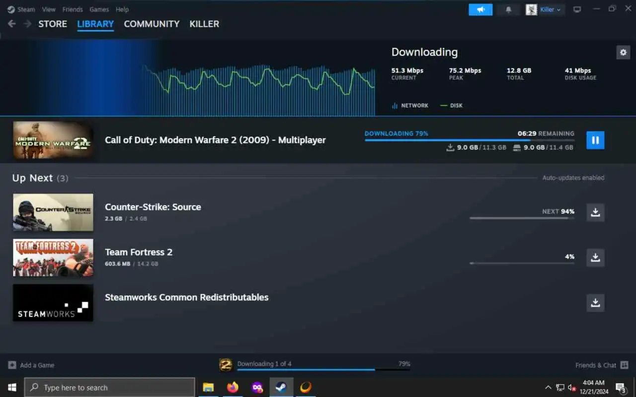Screen dimensions: 636x397
Task: Click the Team Fortress 2 4% progress bar
Action: coord(522,263)
